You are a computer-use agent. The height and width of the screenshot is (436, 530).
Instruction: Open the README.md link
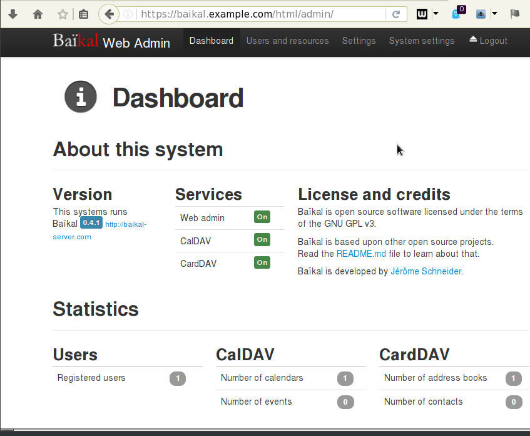pyautogui.click(x=362, y=254)
